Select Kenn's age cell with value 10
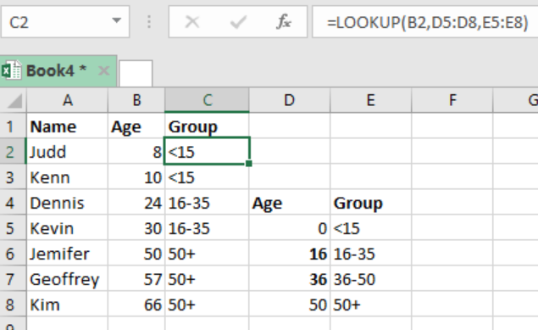Viewport: 538px width, 330px height. (136, 177)
